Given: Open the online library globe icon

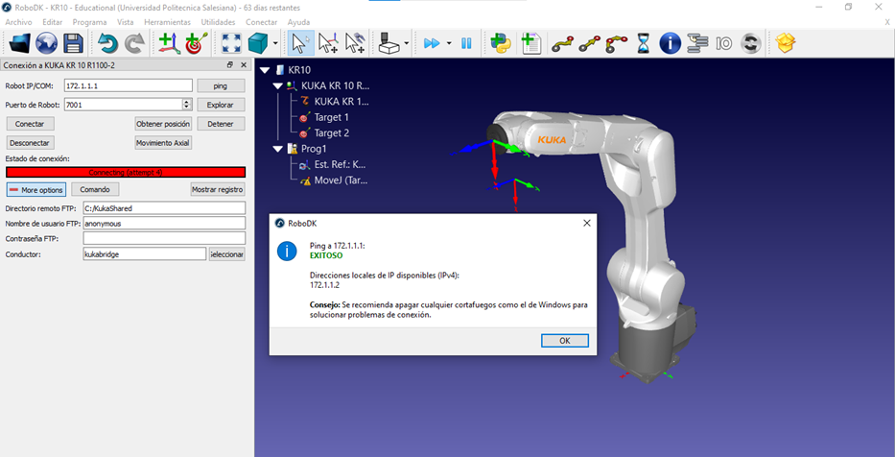Looking at the screenshot, I should (x=46, y=43).
